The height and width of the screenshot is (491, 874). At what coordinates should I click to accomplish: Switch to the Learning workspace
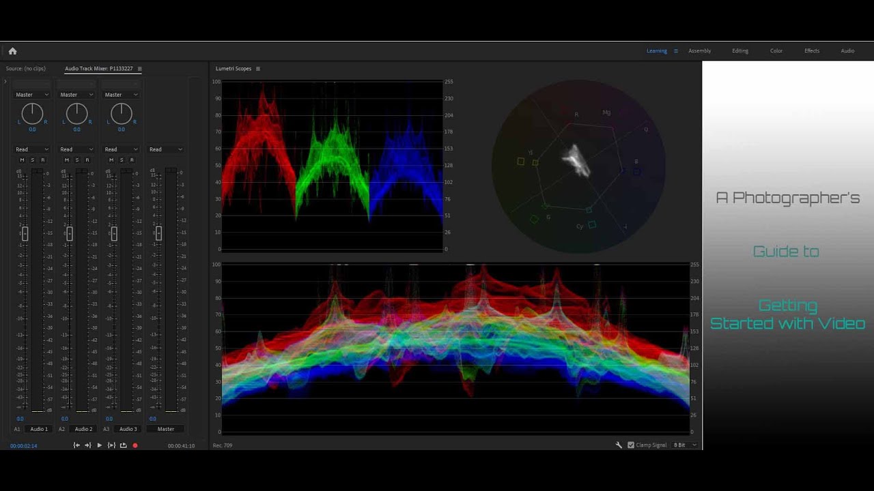(x=657, y=51)
